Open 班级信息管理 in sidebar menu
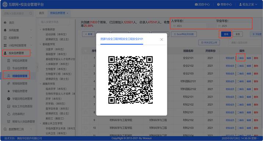This screenshot has width=263, height=141. (x=20, y=76)
